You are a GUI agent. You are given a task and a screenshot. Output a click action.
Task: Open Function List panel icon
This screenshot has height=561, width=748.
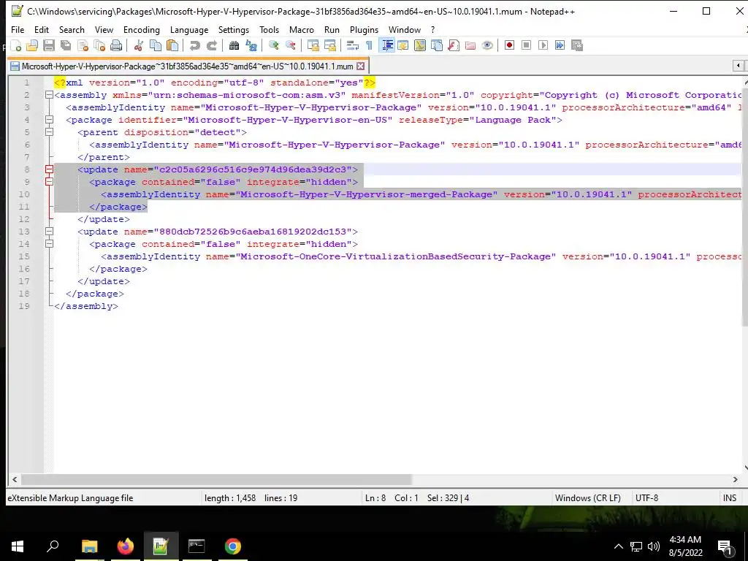coord(454,45)
